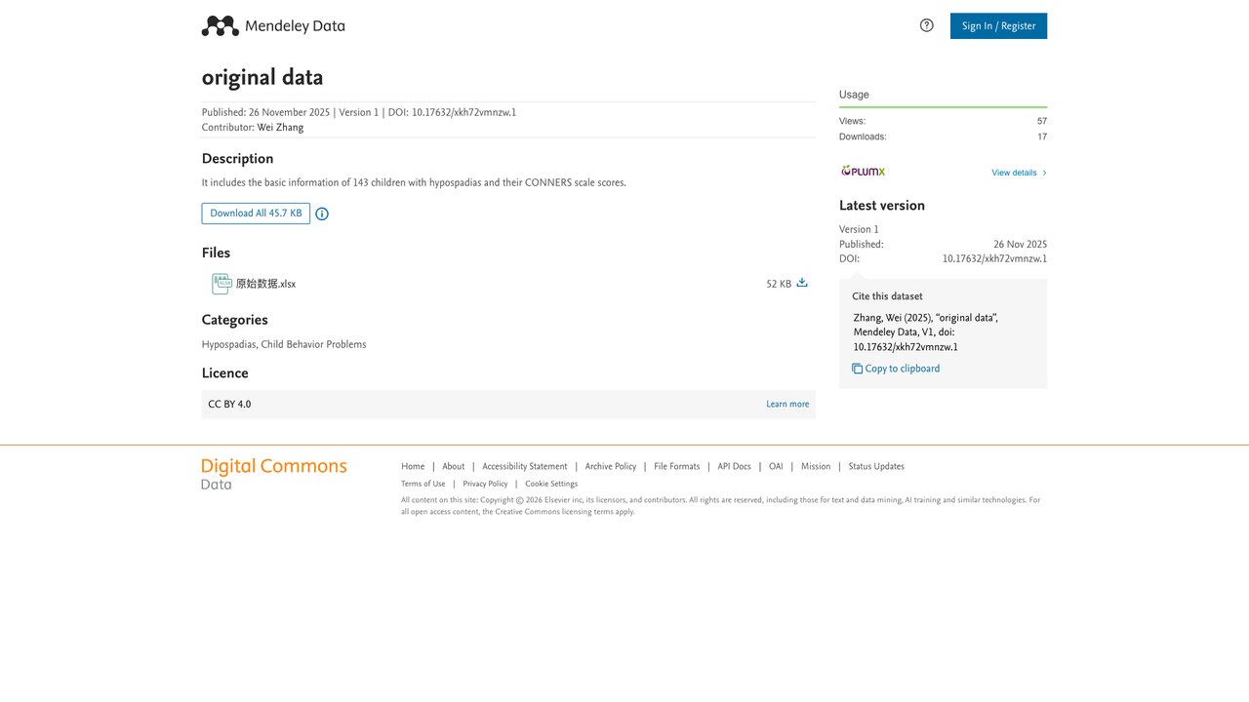Click the info icon beside Download All
This screenshot has height=702, width=1249.
(x=322, y=214)
